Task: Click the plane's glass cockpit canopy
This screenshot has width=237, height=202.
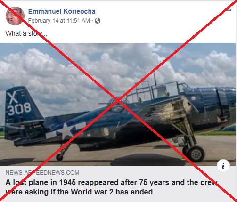Action: (x=159, y=91)
